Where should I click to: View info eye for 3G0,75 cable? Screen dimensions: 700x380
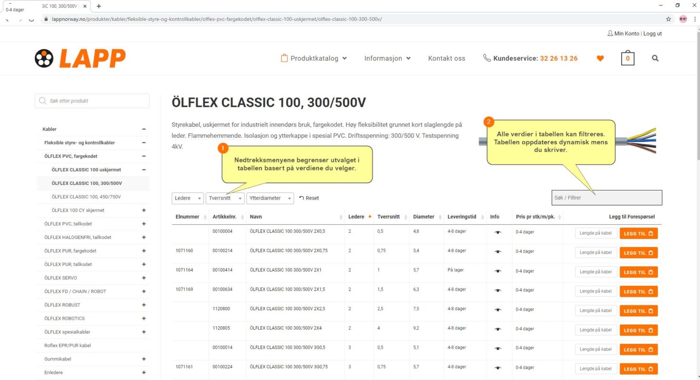[498, 368]
